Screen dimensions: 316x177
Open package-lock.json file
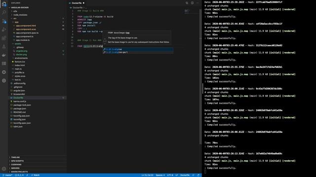[x=22, y=105]
